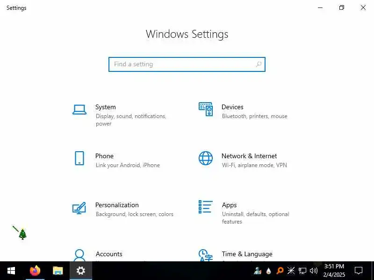The height and width of the screenshot is (280, 374).
Task: Launch Firefox from the taskbar
Action: [x=35, y=271]
